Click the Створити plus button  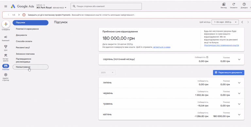6,24
